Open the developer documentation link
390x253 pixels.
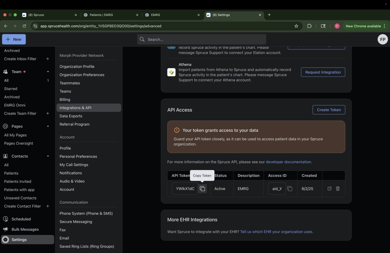(288, 162)
